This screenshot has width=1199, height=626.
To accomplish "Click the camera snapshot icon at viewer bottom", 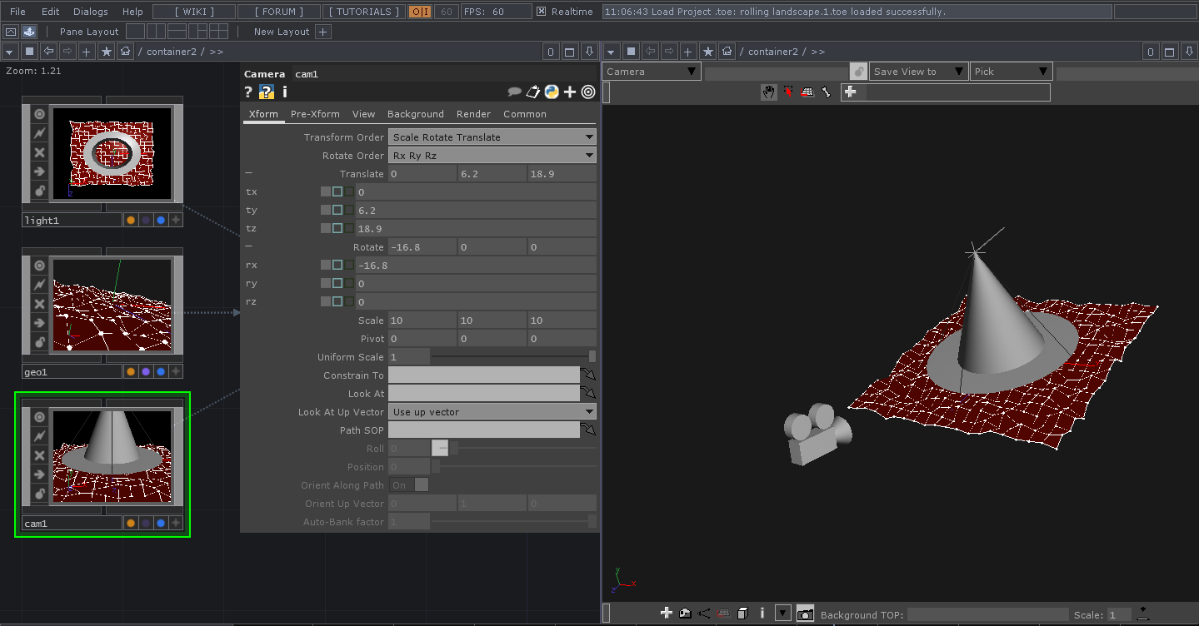I will click(x=805, y=614).
